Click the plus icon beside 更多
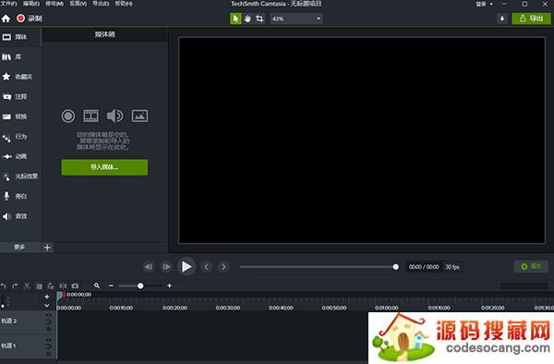554x364 pixels. point(47,248)
